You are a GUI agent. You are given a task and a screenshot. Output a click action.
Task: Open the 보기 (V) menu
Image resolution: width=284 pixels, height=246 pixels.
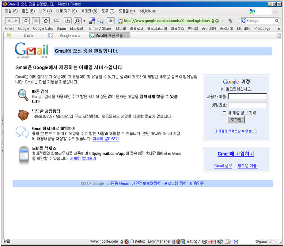pos(45,11)
